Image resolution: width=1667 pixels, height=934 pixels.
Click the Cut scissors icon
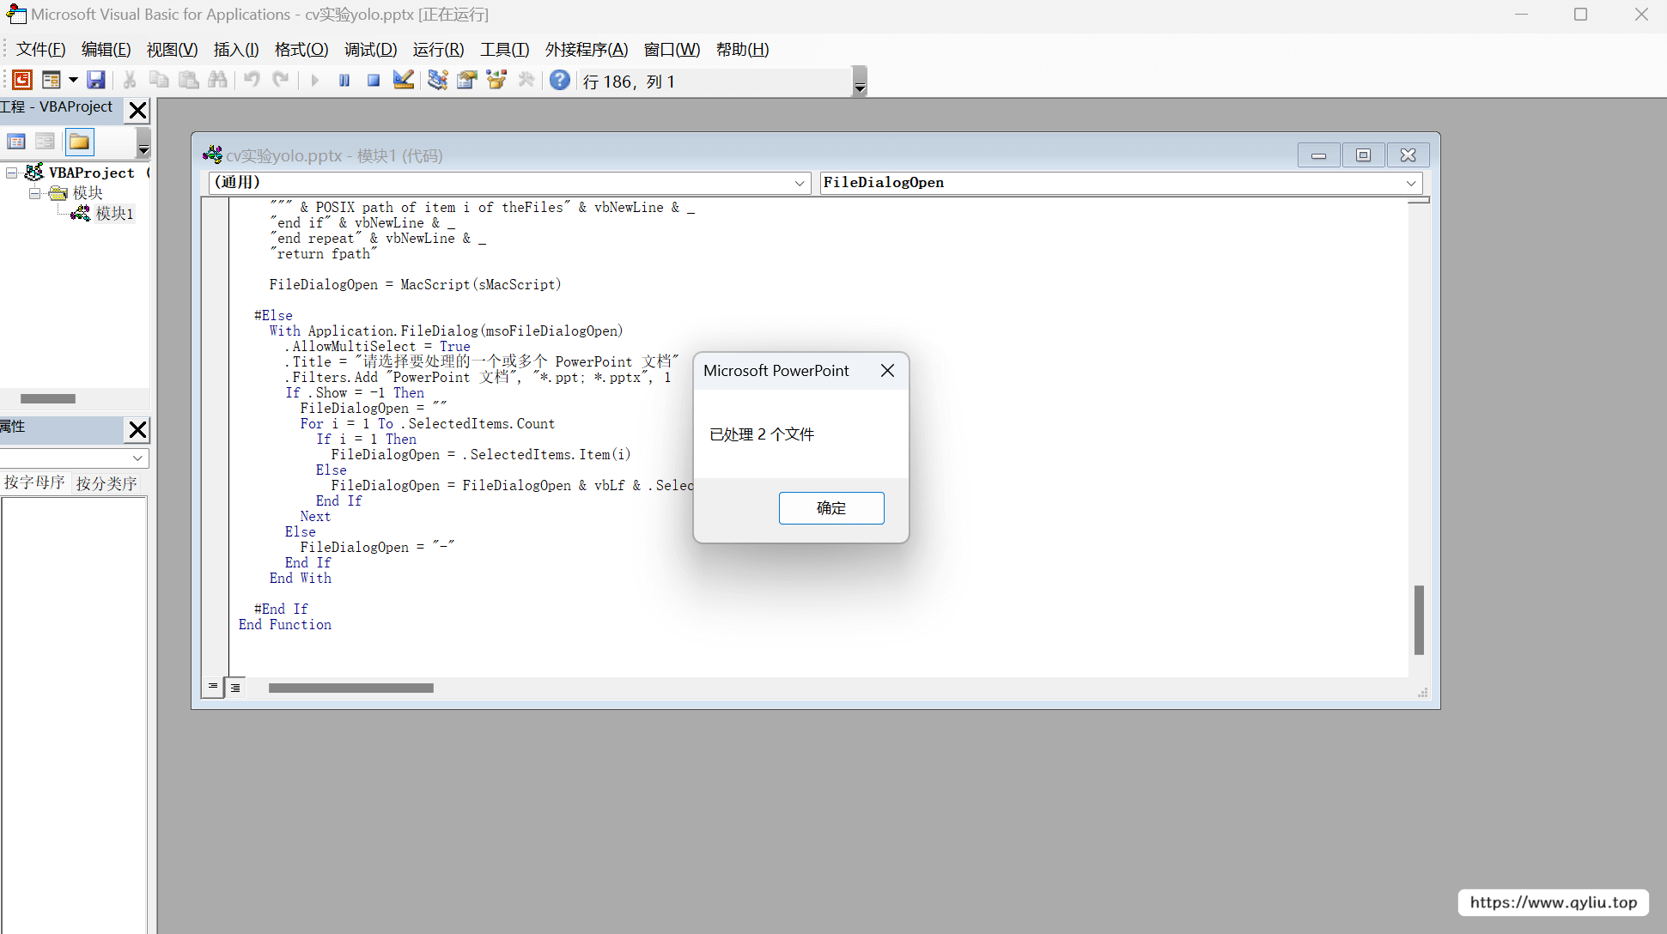tap(130, 81)
